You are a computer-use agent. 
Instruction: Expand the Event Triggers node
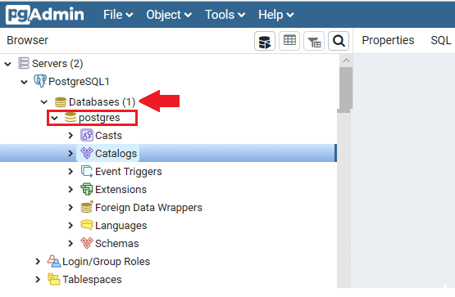(71, 171)
